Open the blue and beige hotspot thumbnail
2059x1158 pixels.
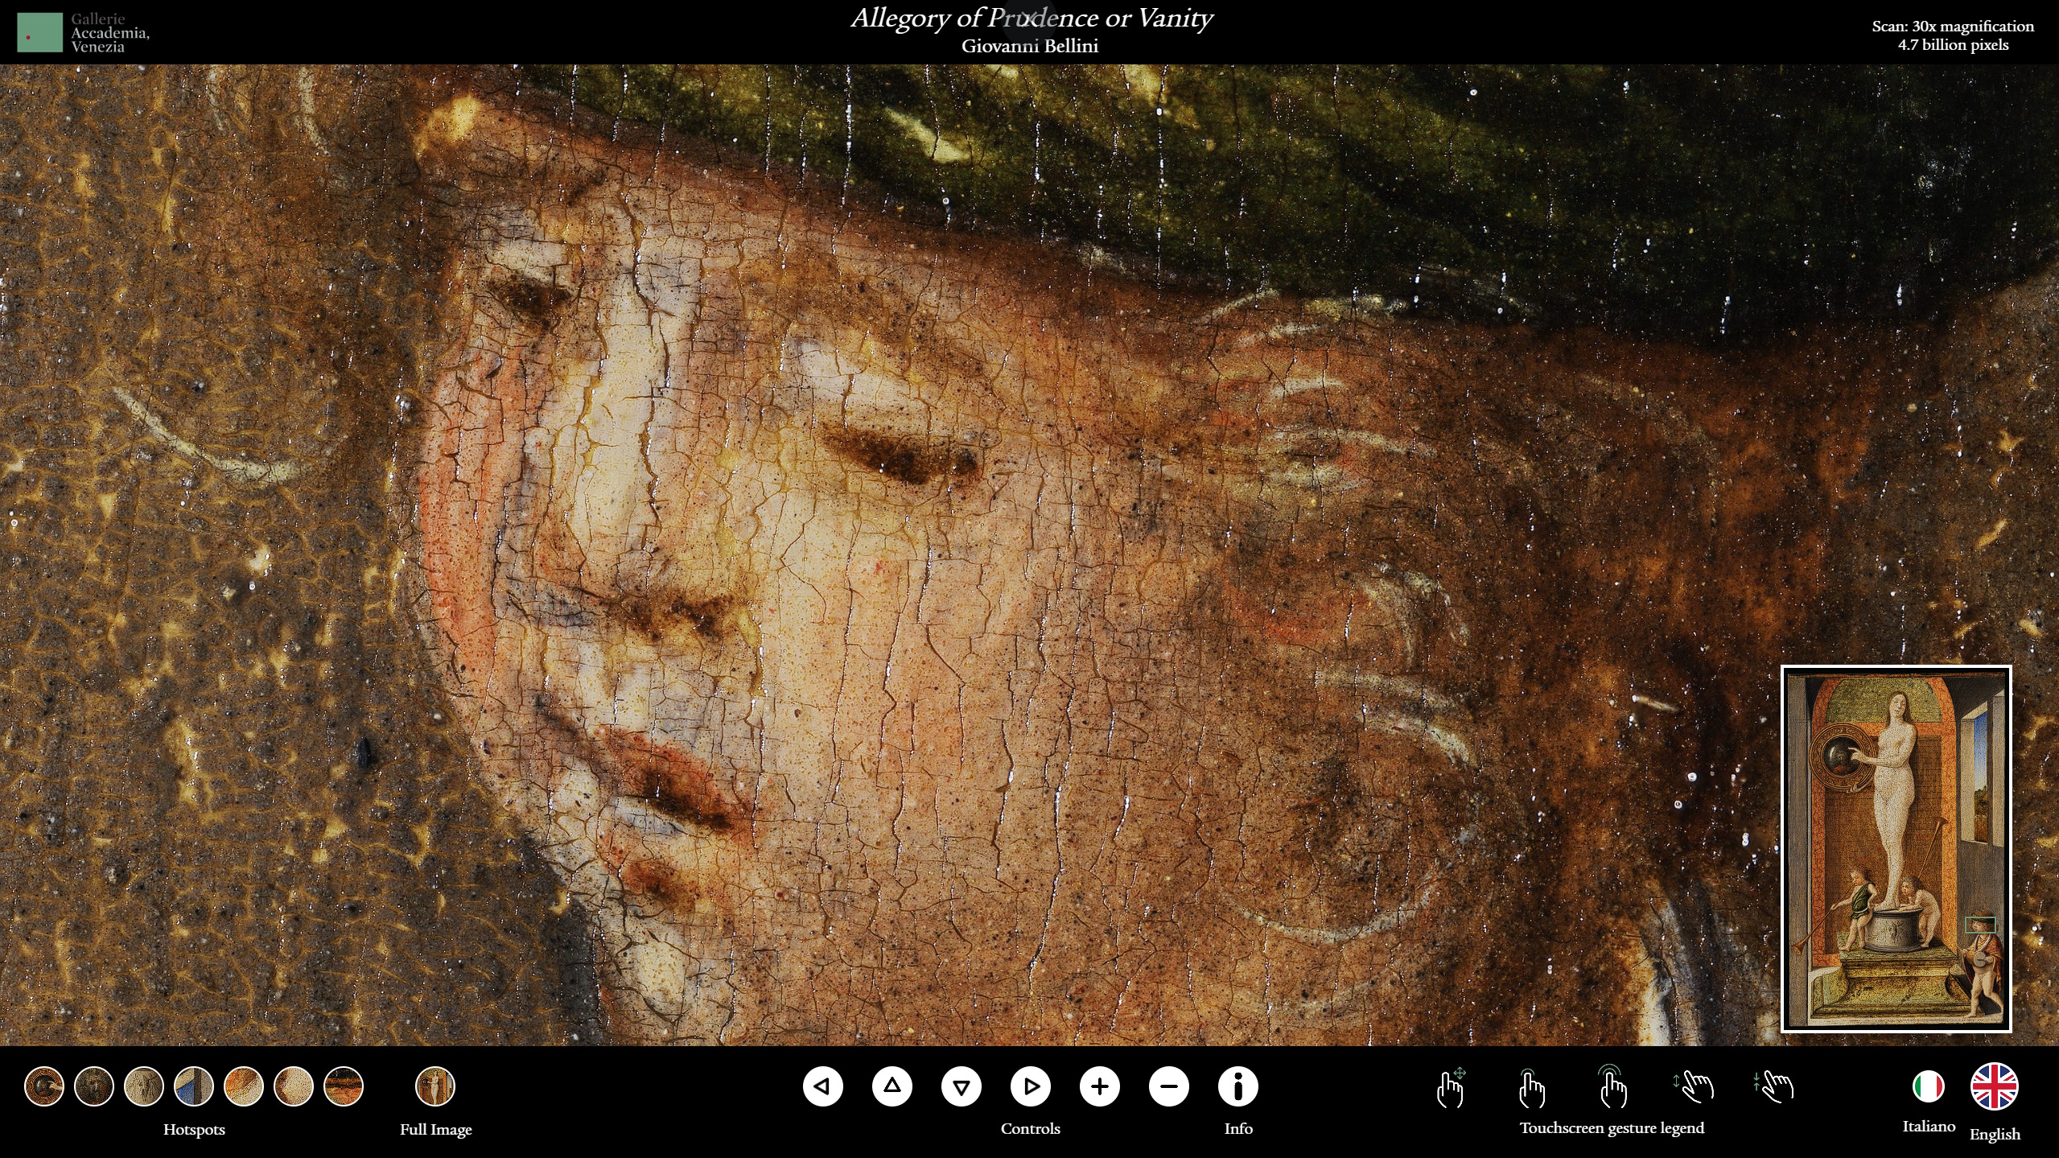click(x=194, y=1086)
